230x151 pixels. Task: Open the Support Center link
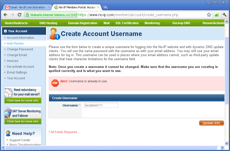click(20, 140)
